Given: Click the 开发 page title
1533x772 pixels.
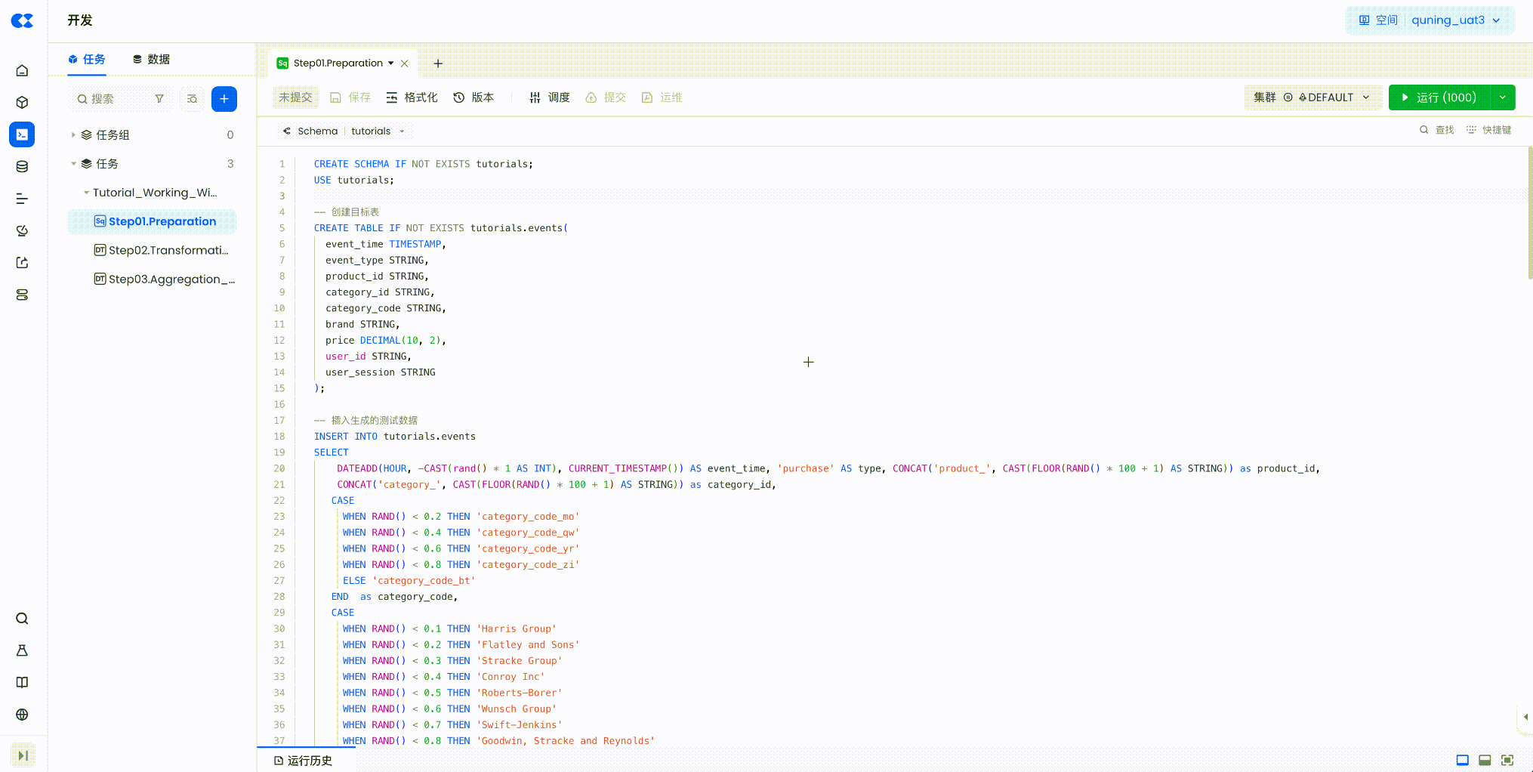Looking at the screenshot, I should 79,20.
